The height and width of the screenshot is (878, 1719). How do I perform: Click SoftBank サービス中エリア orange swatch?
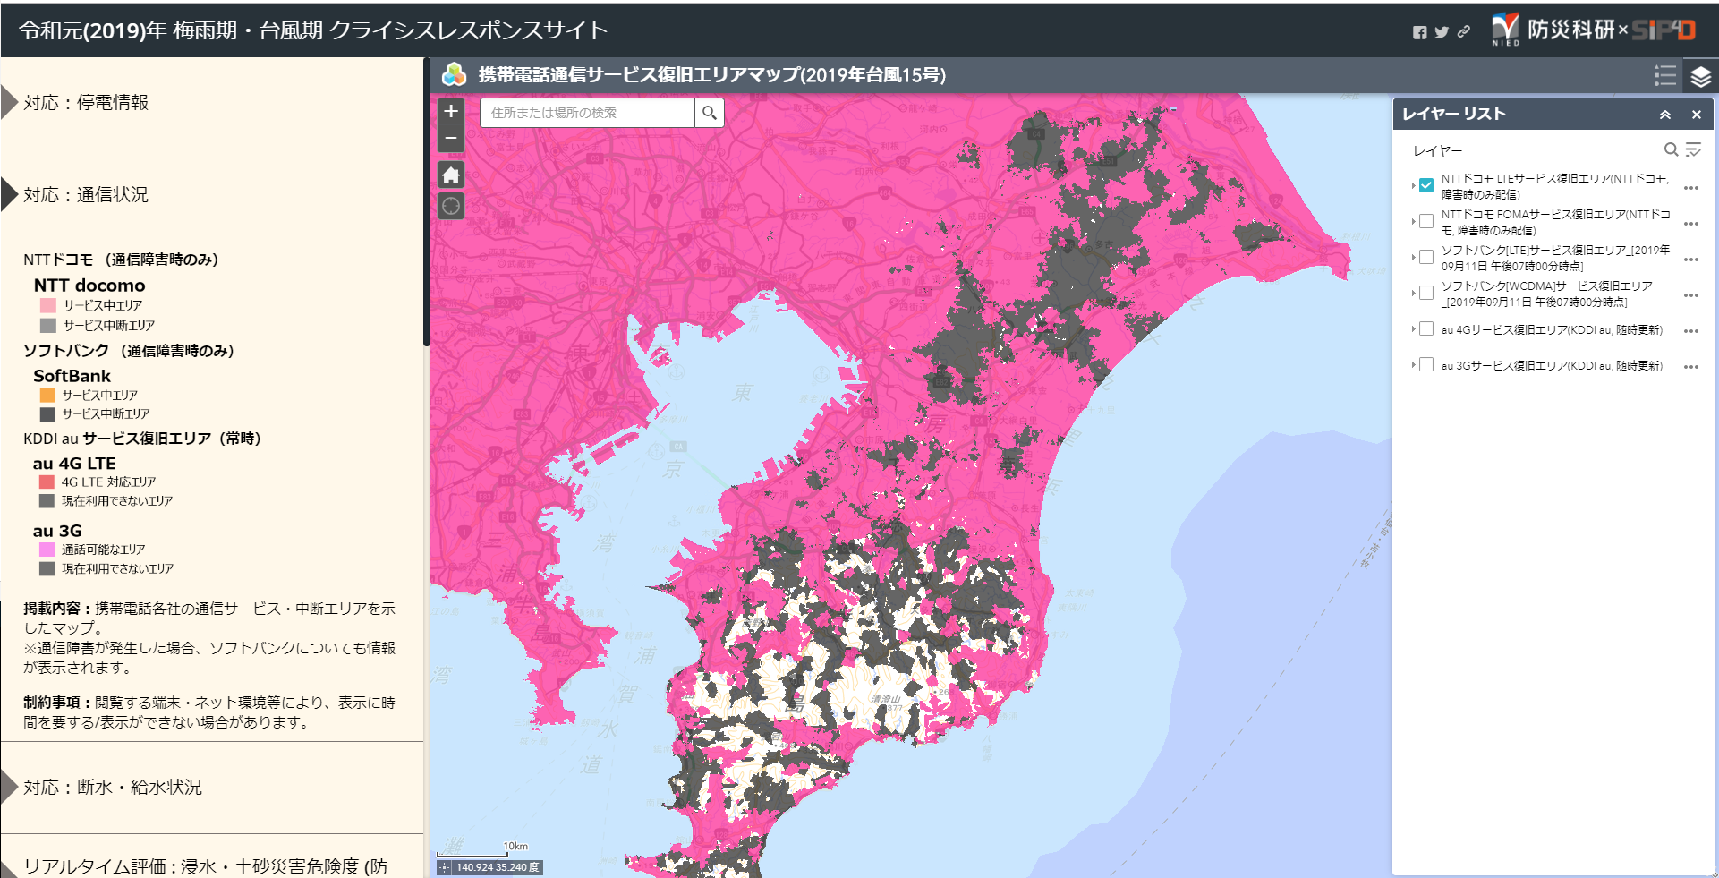tap(48, 396)
